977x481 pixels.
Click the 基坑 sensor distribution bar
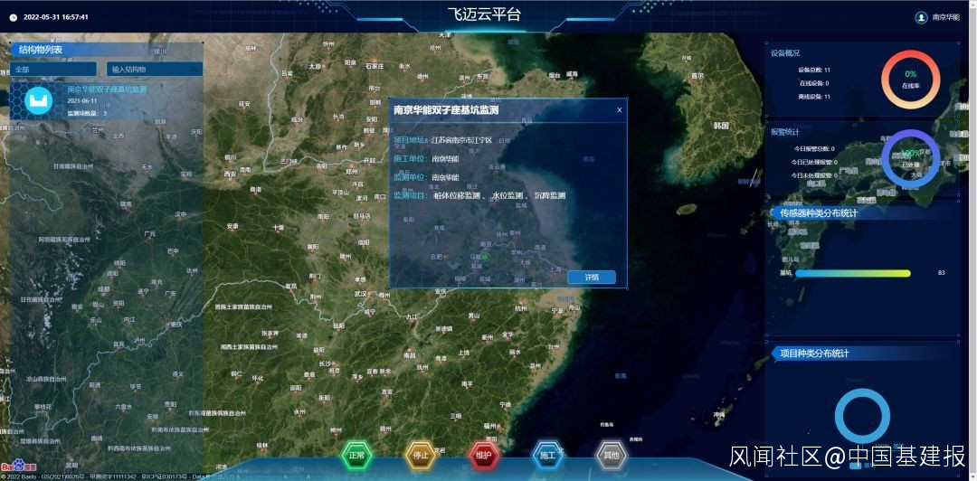coord(852,273)
